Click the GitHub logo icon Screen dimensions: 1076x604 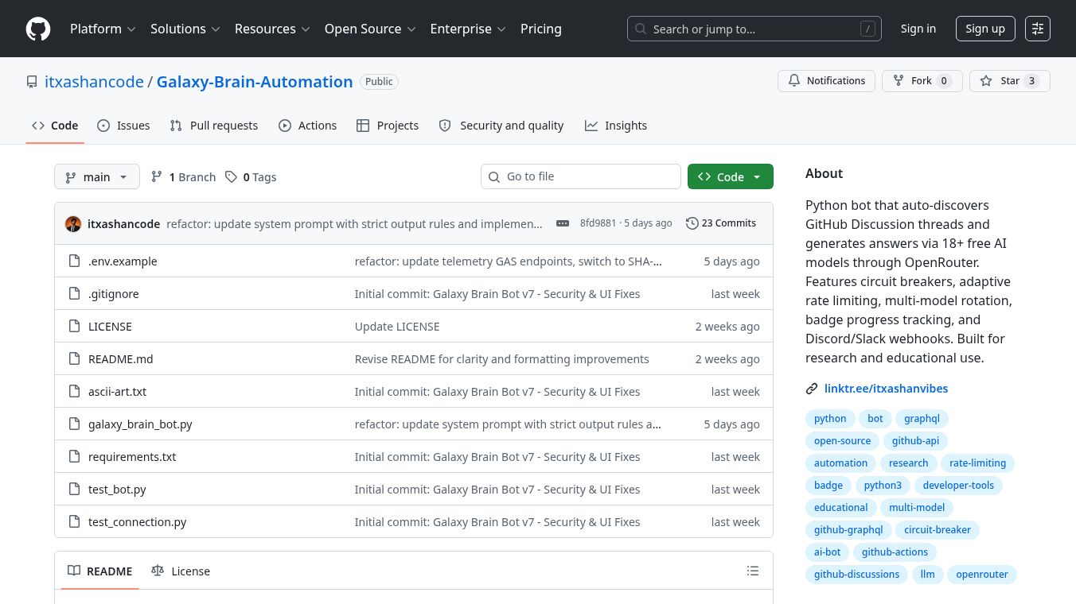(38, 29)
